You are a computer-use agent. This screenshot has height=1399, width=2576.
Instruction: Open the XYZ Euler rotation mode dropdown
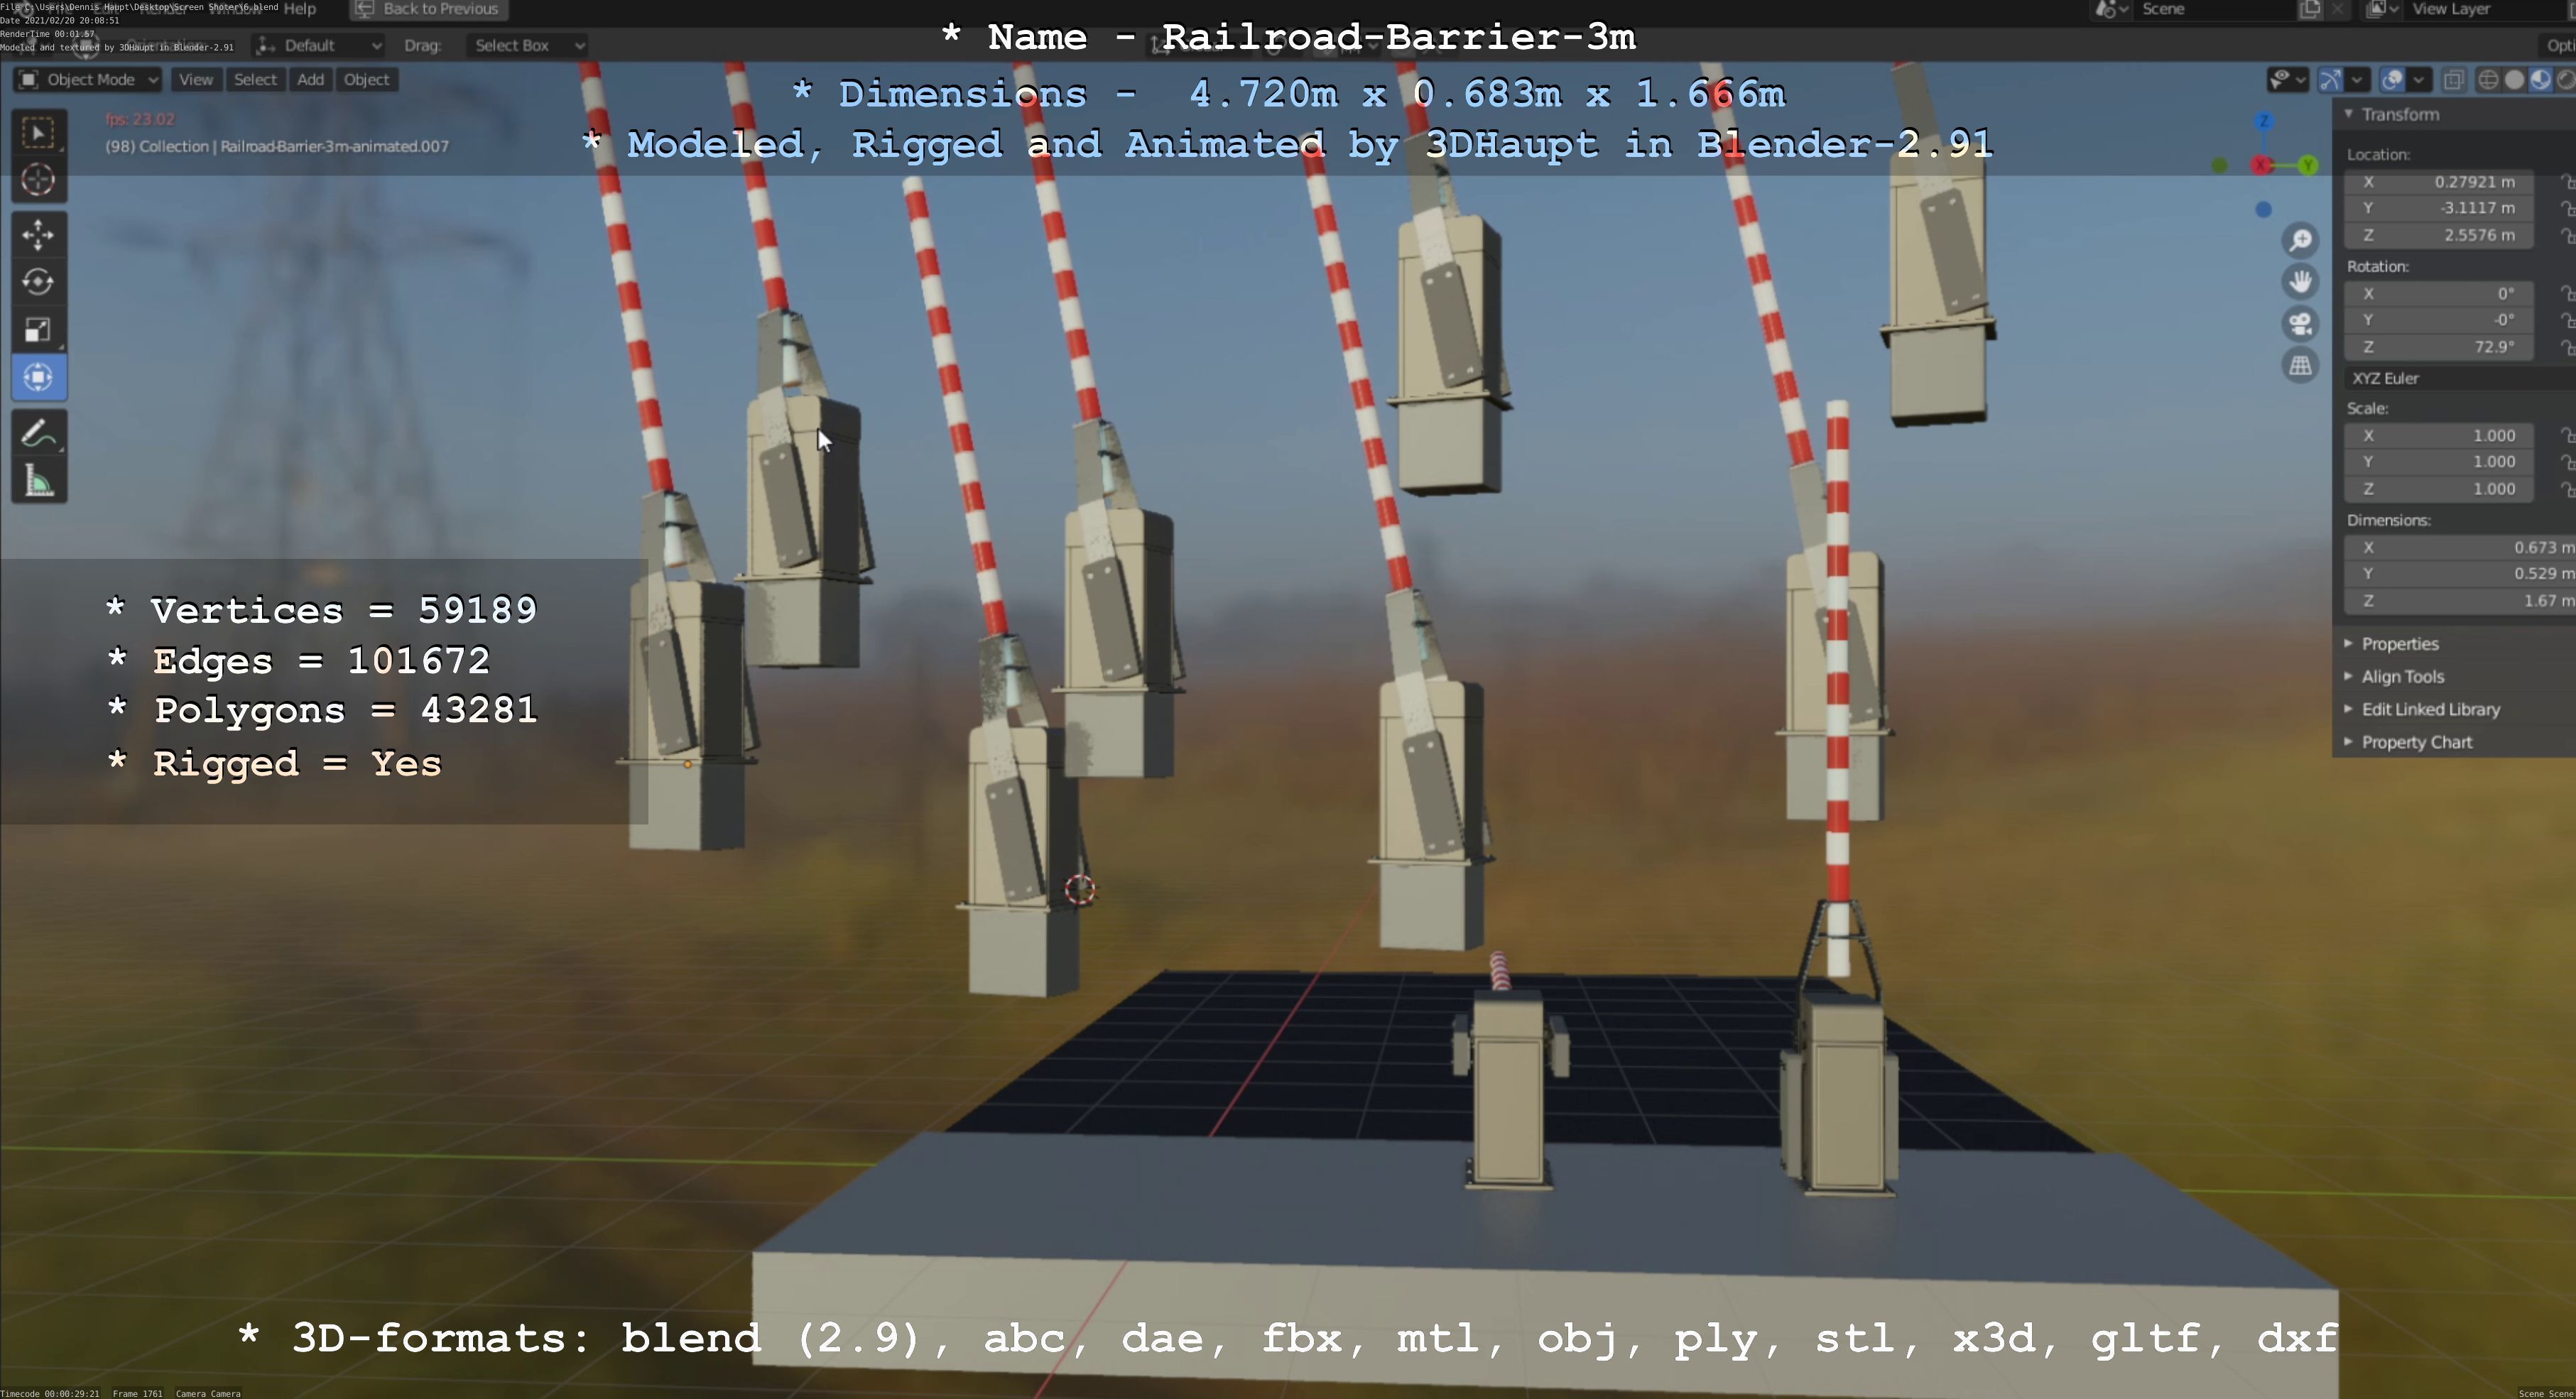pyautogui.click(x=2460, y=378)
